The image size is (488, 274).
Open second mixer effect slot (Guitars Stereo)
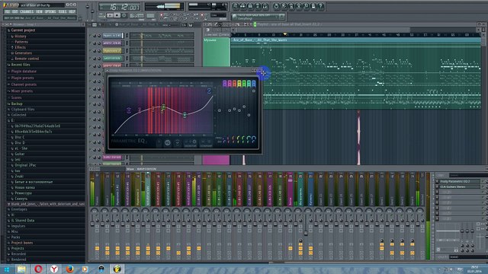click(459, 186)
